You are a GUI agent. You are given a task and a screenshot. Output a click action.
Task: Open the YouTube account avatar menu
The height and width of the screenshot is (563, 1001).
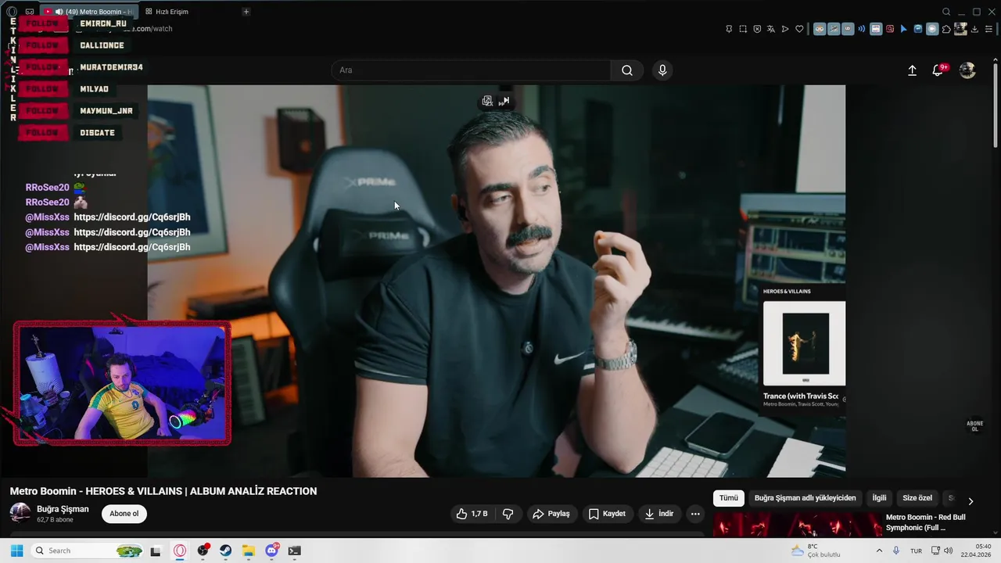coord(967,70)
